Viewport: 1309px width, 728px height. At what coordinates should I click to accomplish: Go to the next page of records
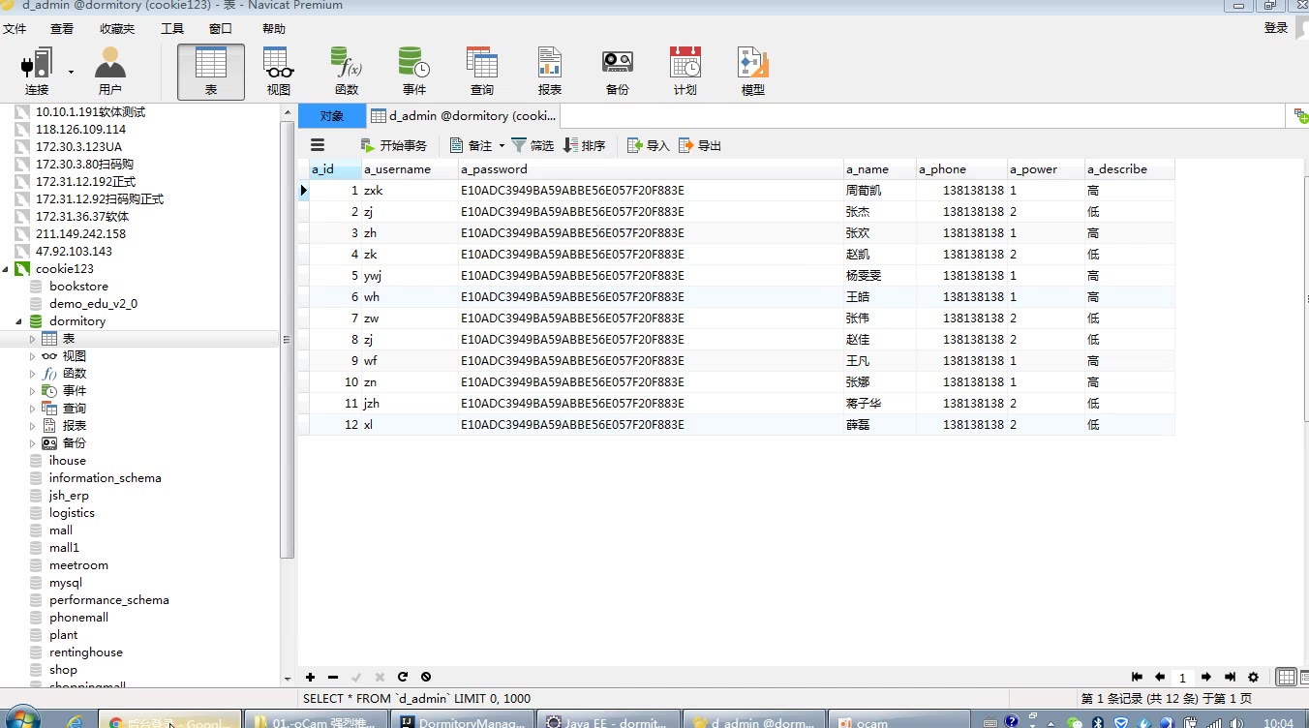pos(1206,678)
